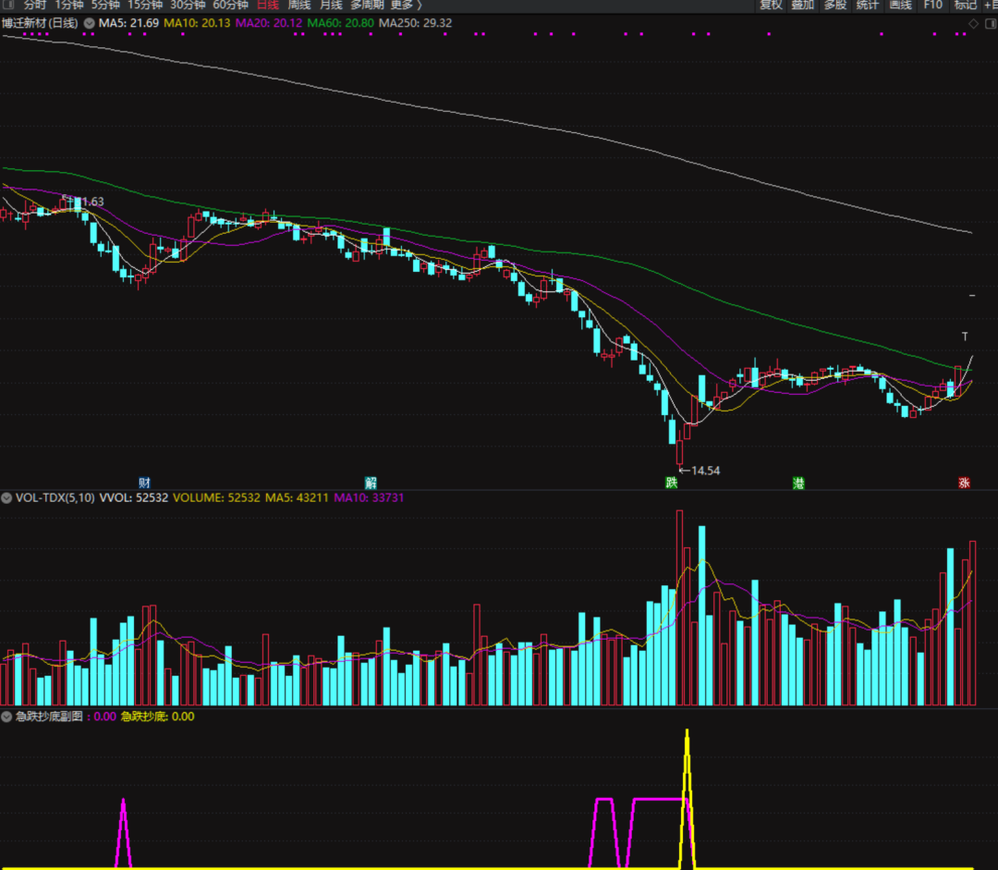
Task: Click the 叠加 overlay button
Action: click(803, 6)
